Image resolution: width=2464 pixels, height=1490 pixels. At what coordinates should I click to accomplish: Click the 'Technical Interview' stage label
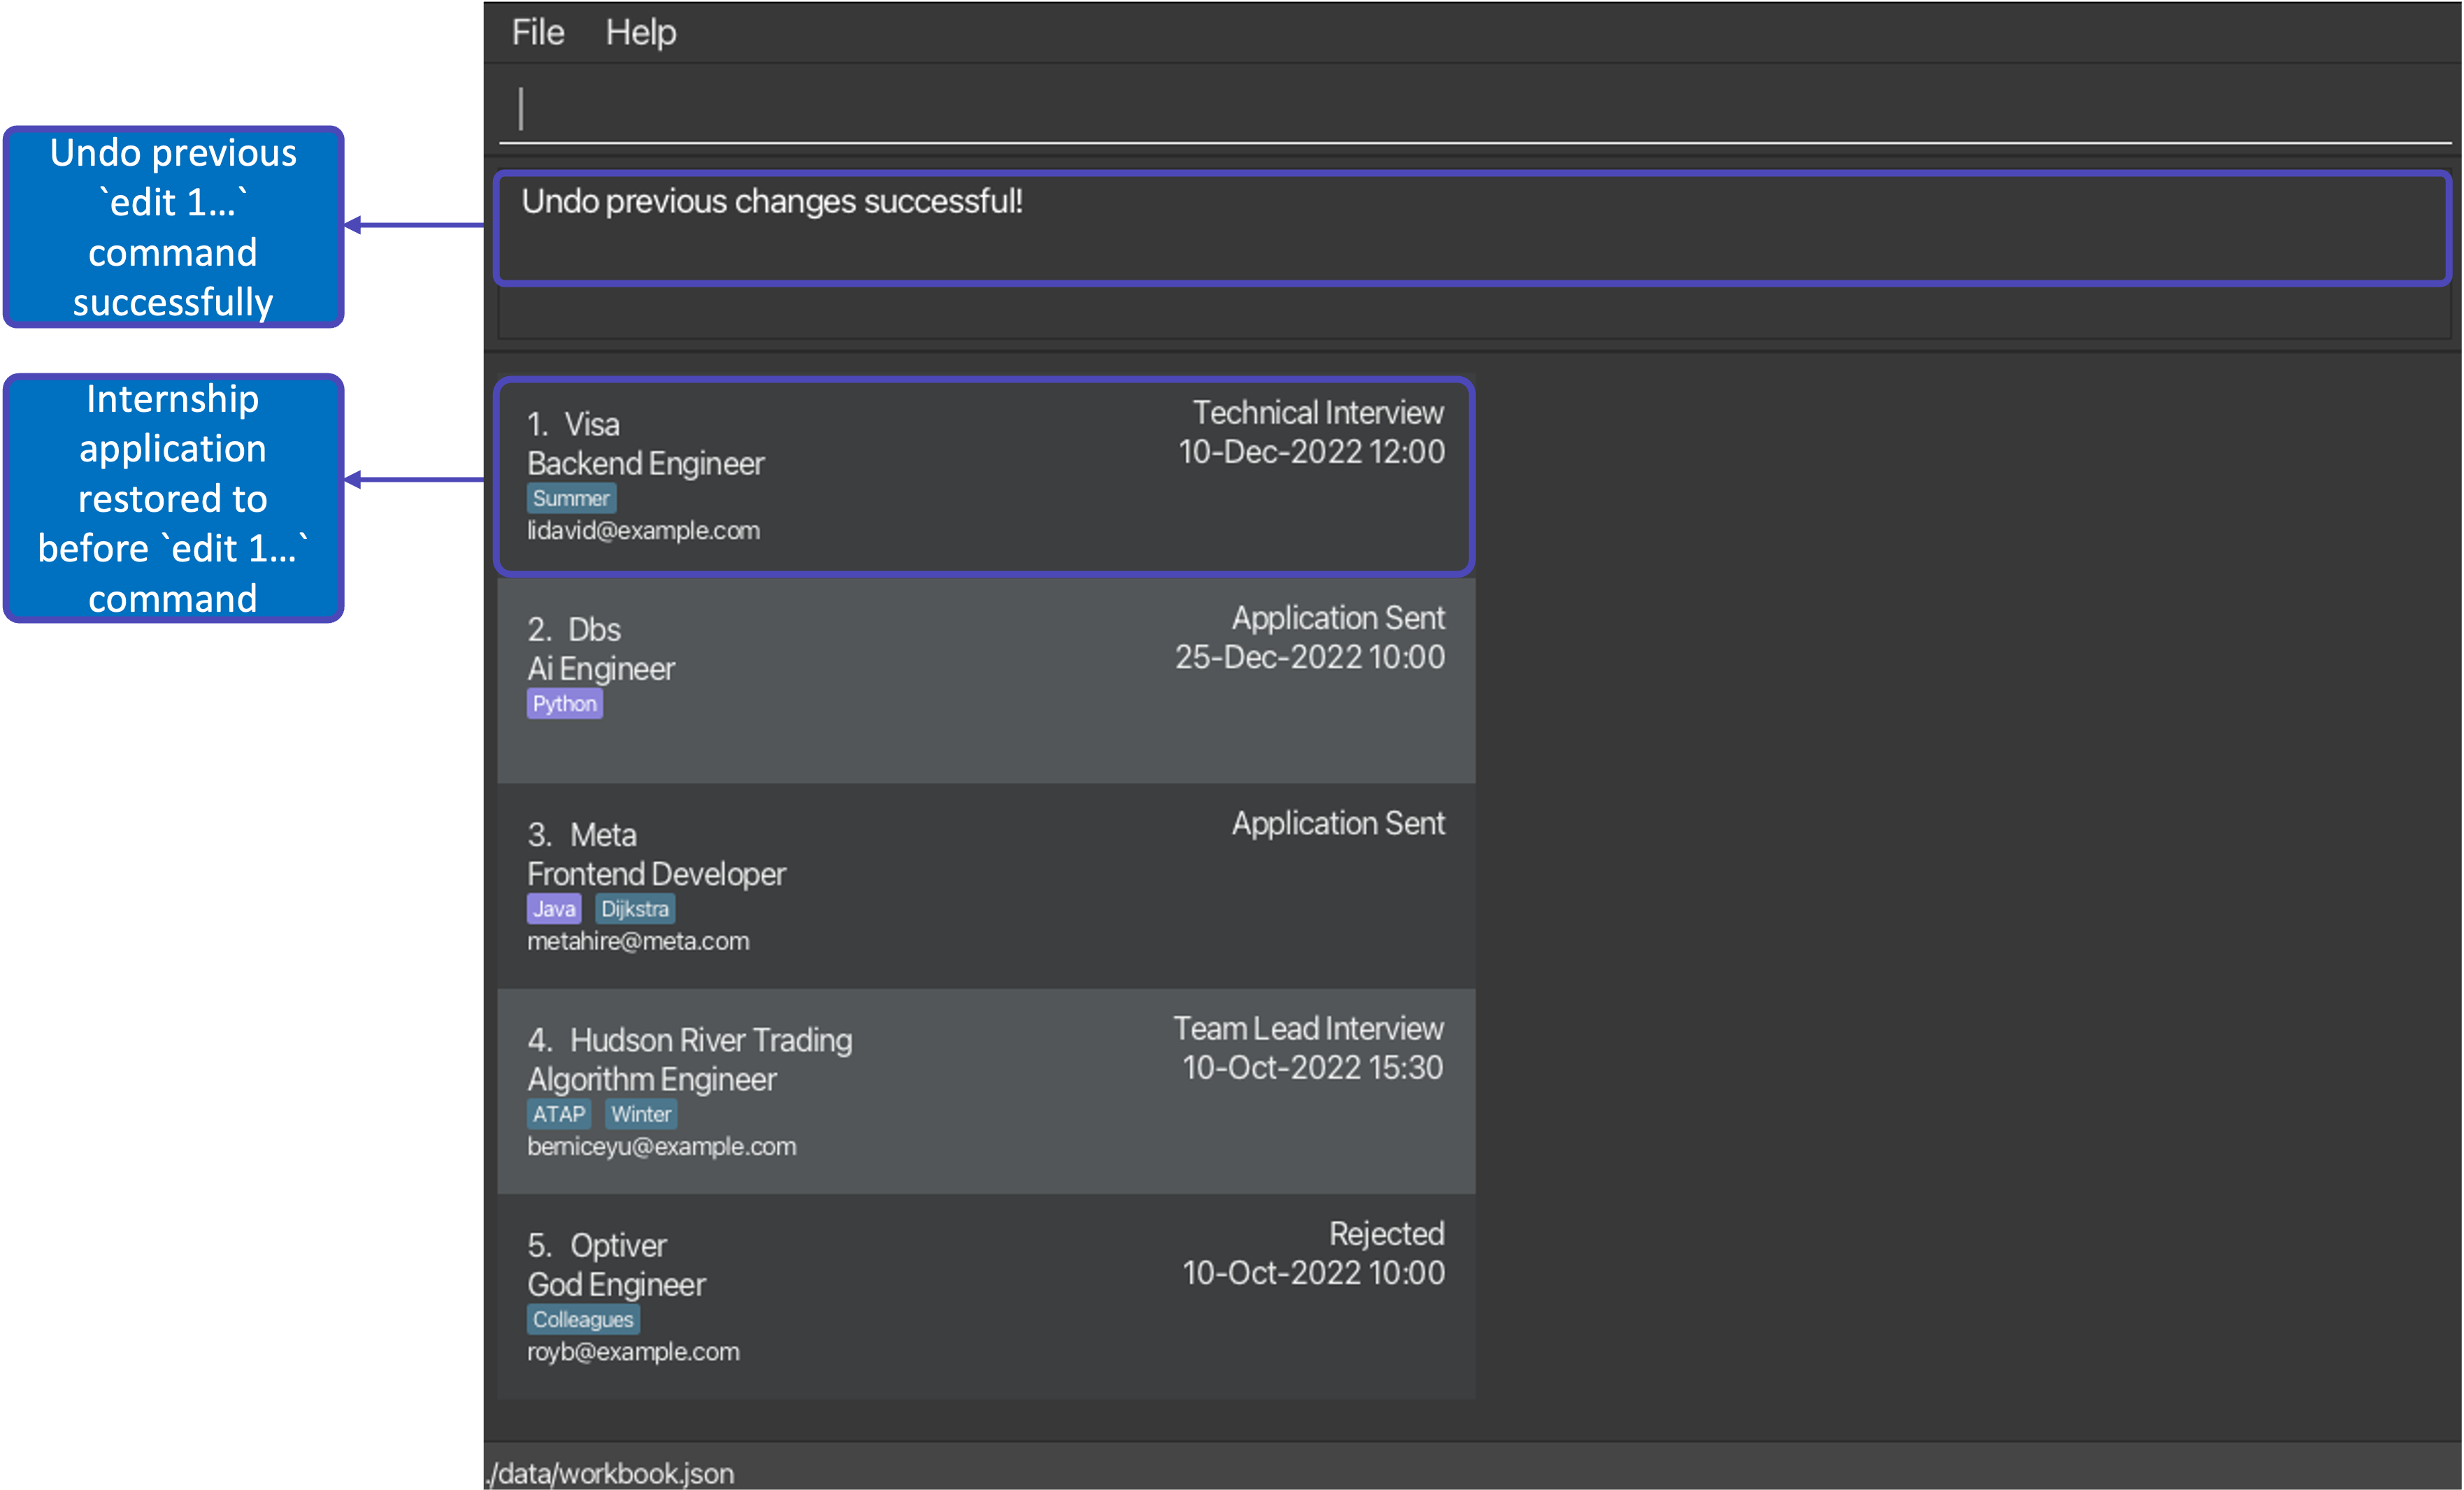click(1318, 412)
